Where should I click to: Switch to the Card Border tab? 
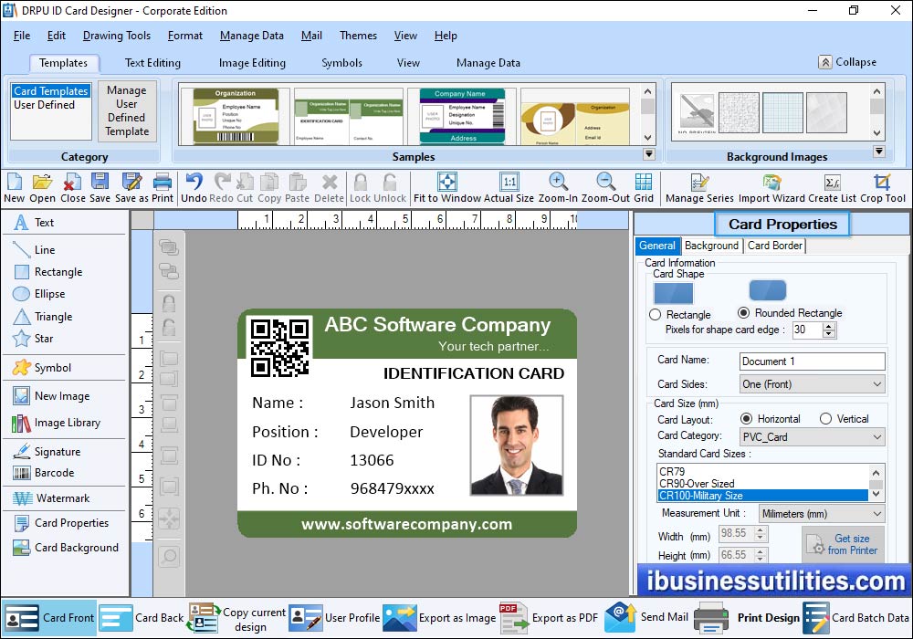coord(774,246)
